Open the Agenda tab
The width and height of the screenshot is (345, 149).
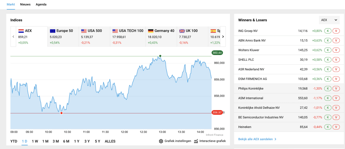41,4
